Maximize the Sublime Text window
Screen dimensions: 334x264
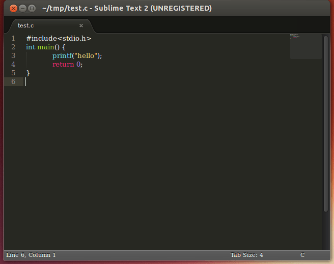(x=32, y=8)
